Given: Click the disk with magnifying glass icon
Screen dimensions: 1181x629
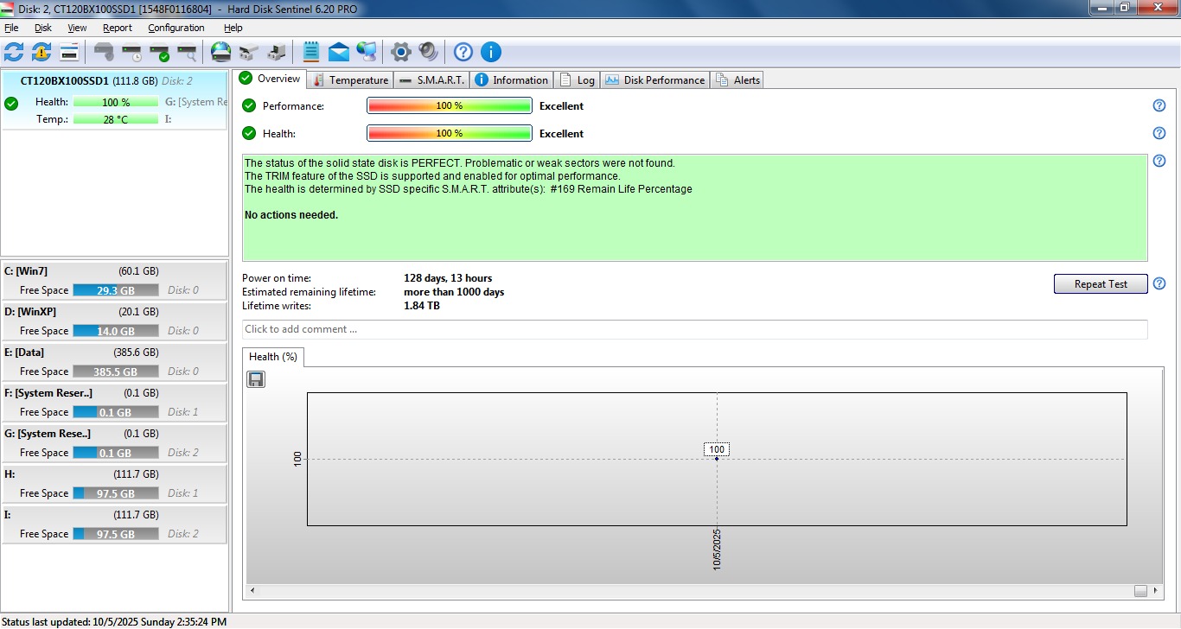Looking at the screenshot, I should (x=187, y=52).
